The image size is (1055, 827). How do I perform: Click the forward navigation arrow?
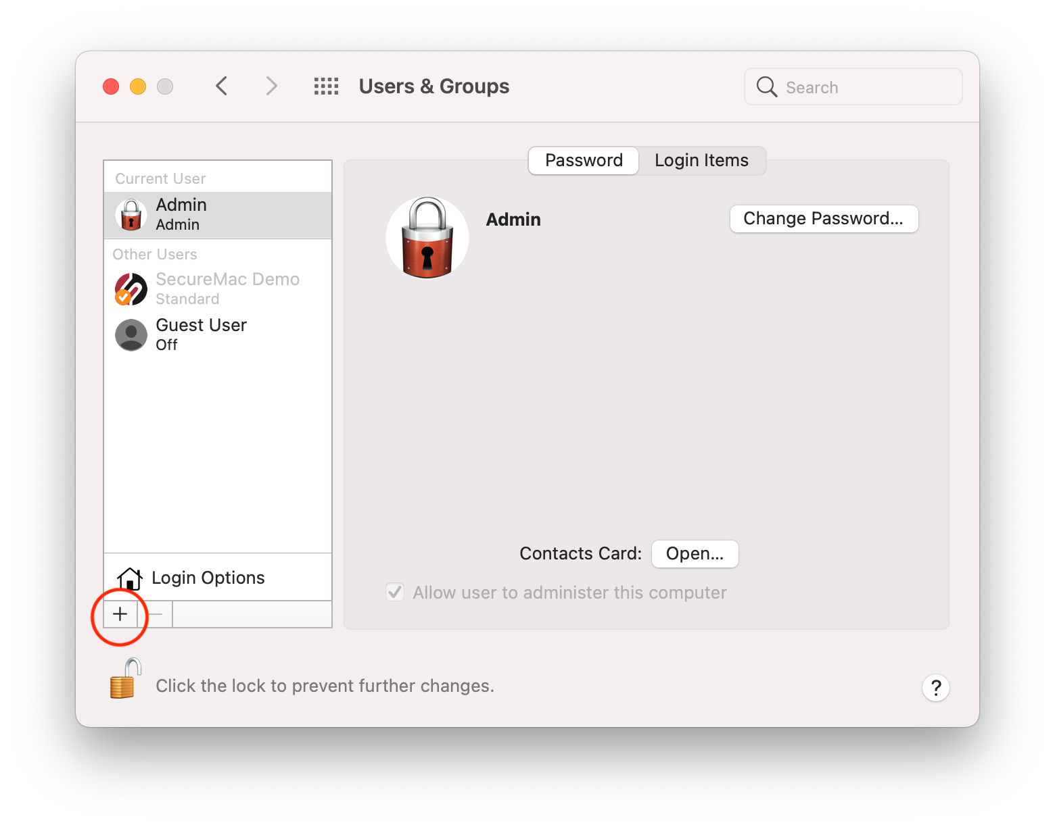pos(271,86)
